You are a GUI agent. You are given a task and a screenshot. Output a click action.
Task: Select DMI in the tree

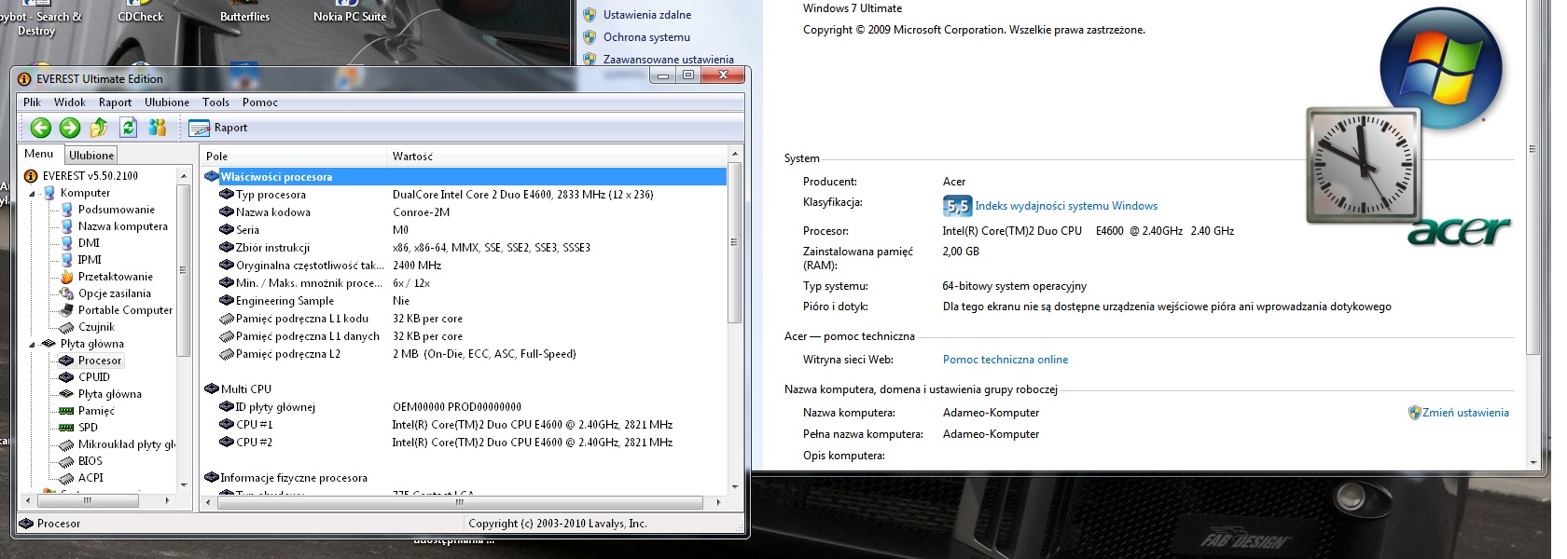(89, 243)
